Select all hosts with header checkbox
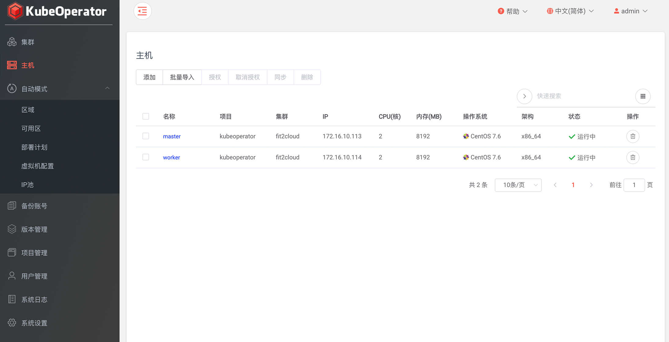The height and width of the screenshot is (342, 669). coord(146,116)
